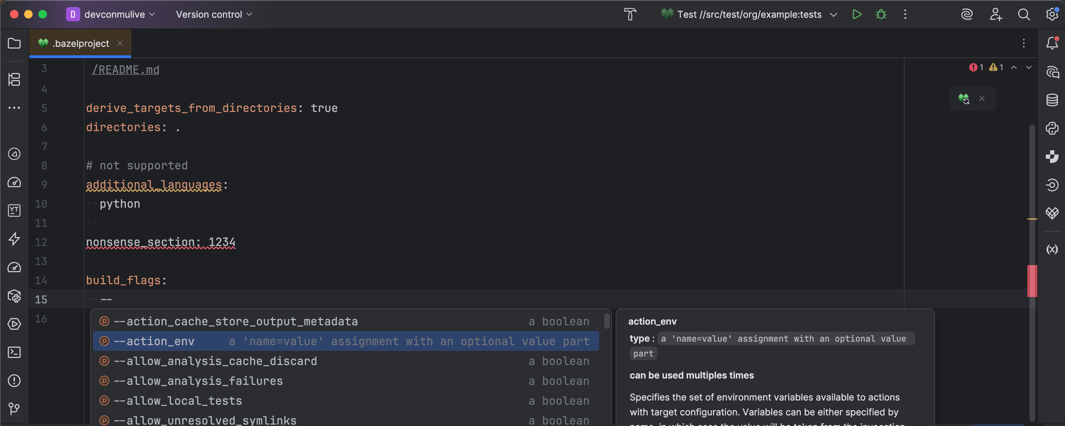Viewport: 1065px width, 426px height.
Task: Click the yellow warning stripe marker
Action: click(1032, 219)
